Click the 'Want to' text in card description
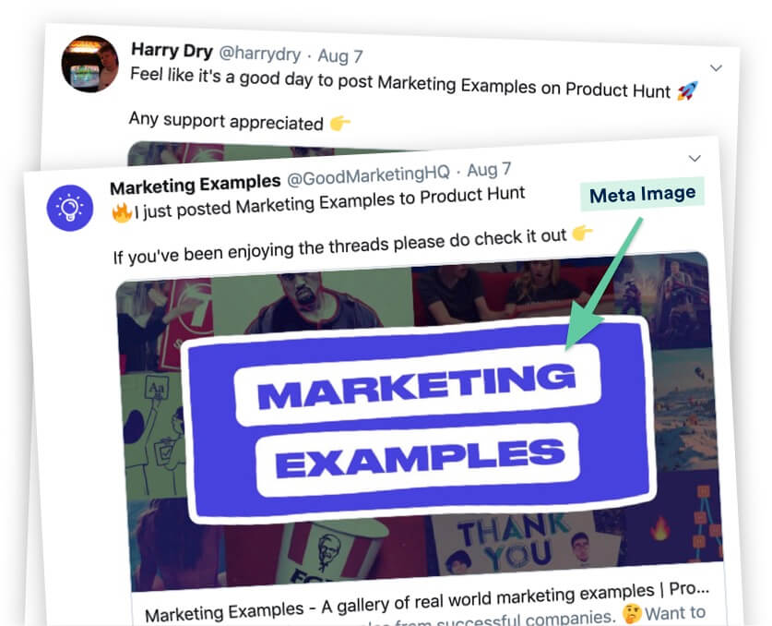 [675, 613]
